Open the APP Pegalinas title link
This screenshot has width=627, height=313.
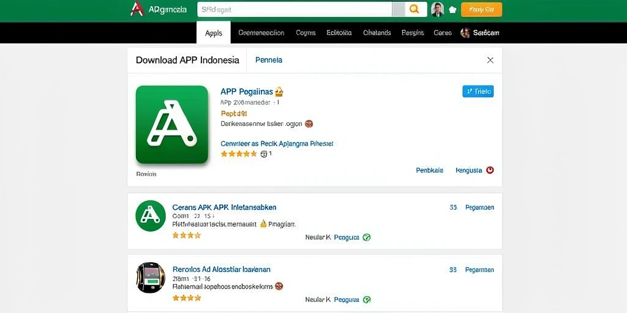[246, 92]
